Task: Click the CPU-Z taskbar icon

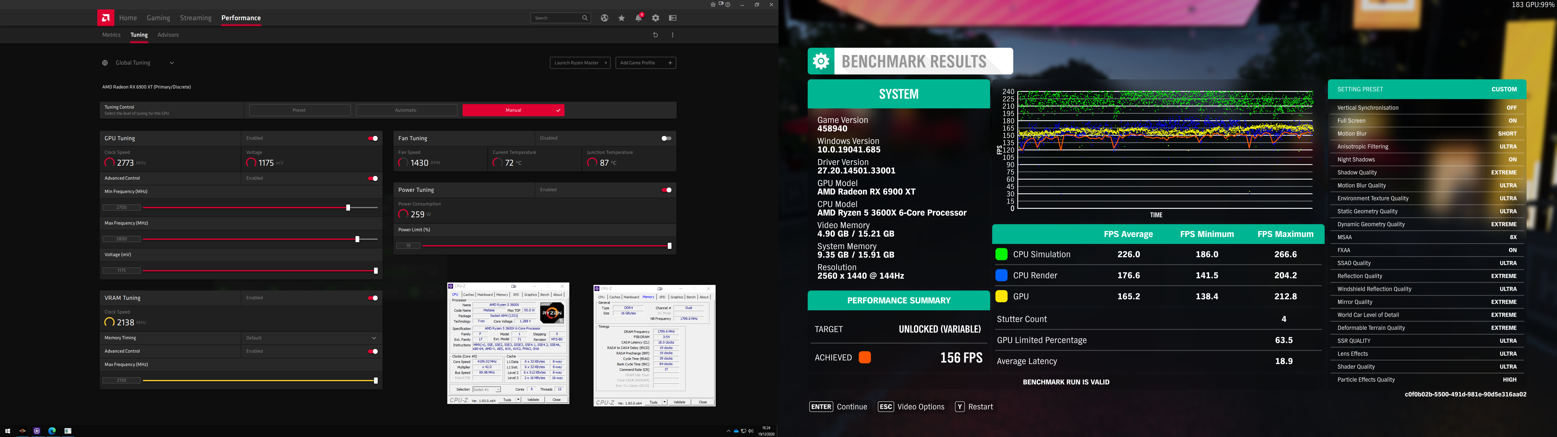Action: [37, 431]
